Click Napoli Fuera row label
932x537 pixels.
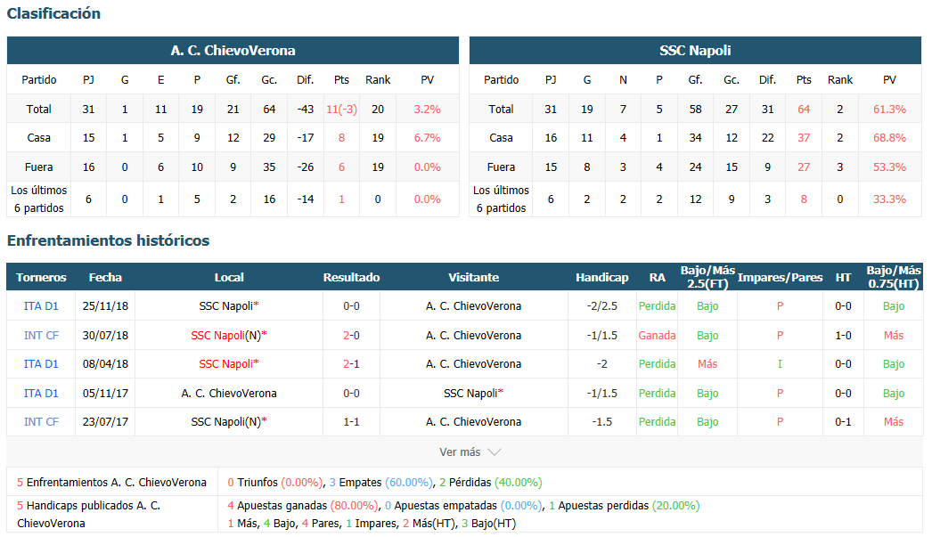coord(501,167)
